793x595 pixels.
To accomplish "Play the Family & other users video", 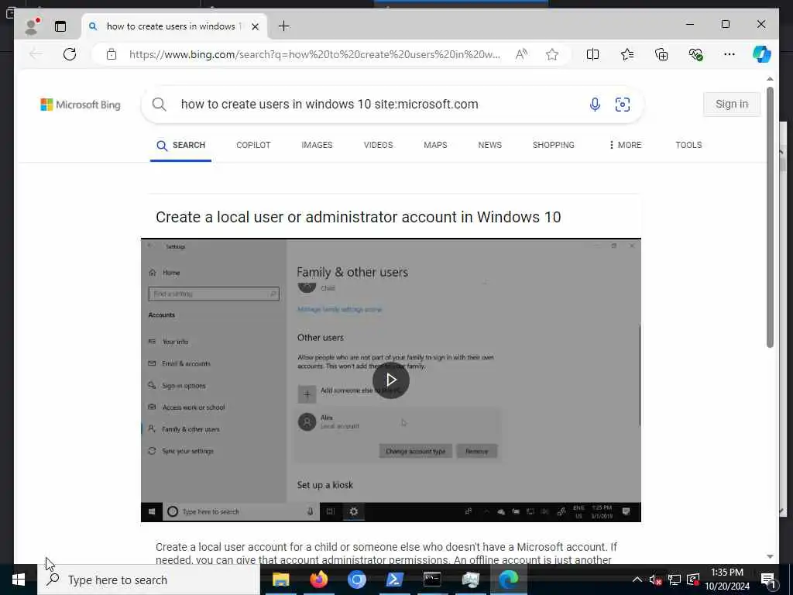I will (x=391, y=380).
